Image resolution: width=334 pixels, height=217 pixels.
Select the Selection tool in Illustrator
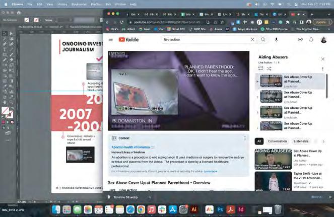point(5,34)
